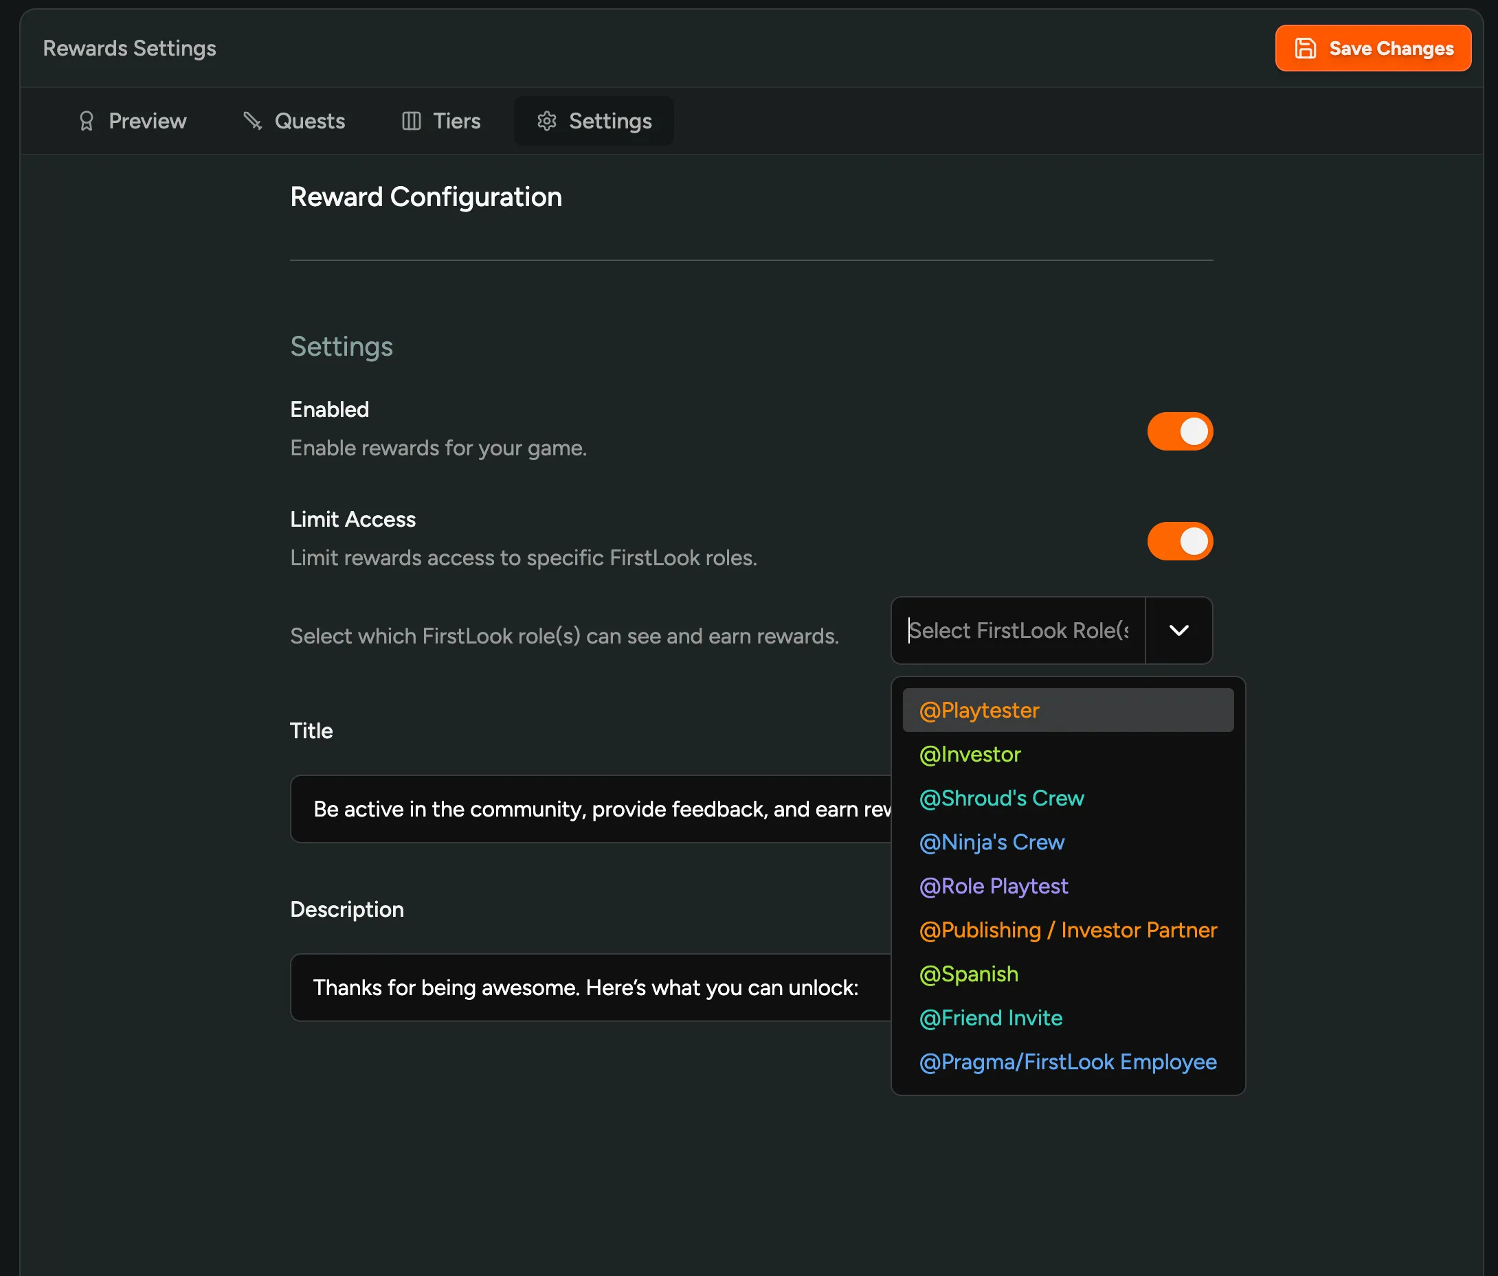Image resolution: width=1498 pixels, height=1276 pixels.
Task: Choose @Investor from the role list
Action: tap(970, 754)
